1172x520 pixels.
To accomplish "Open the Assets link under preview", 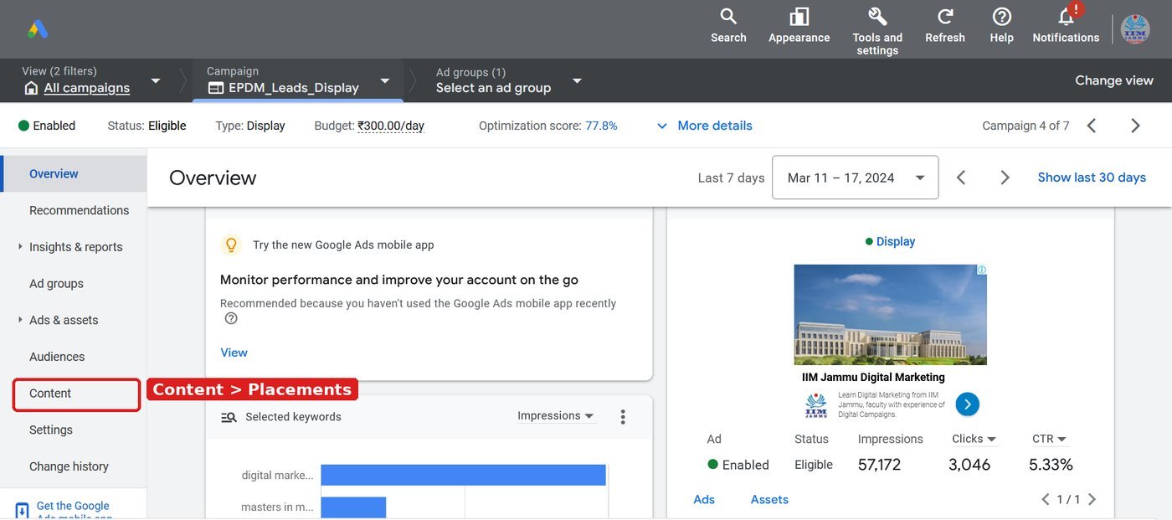I will point(769,499).
